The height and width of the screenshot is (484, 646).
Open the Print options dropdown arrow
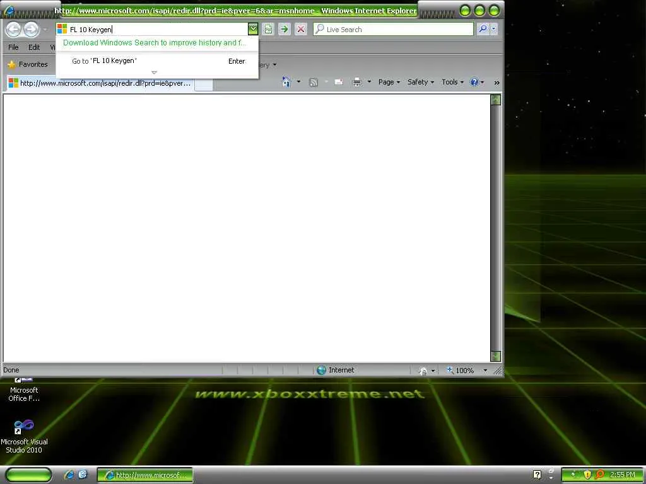[x=369, y=82]
